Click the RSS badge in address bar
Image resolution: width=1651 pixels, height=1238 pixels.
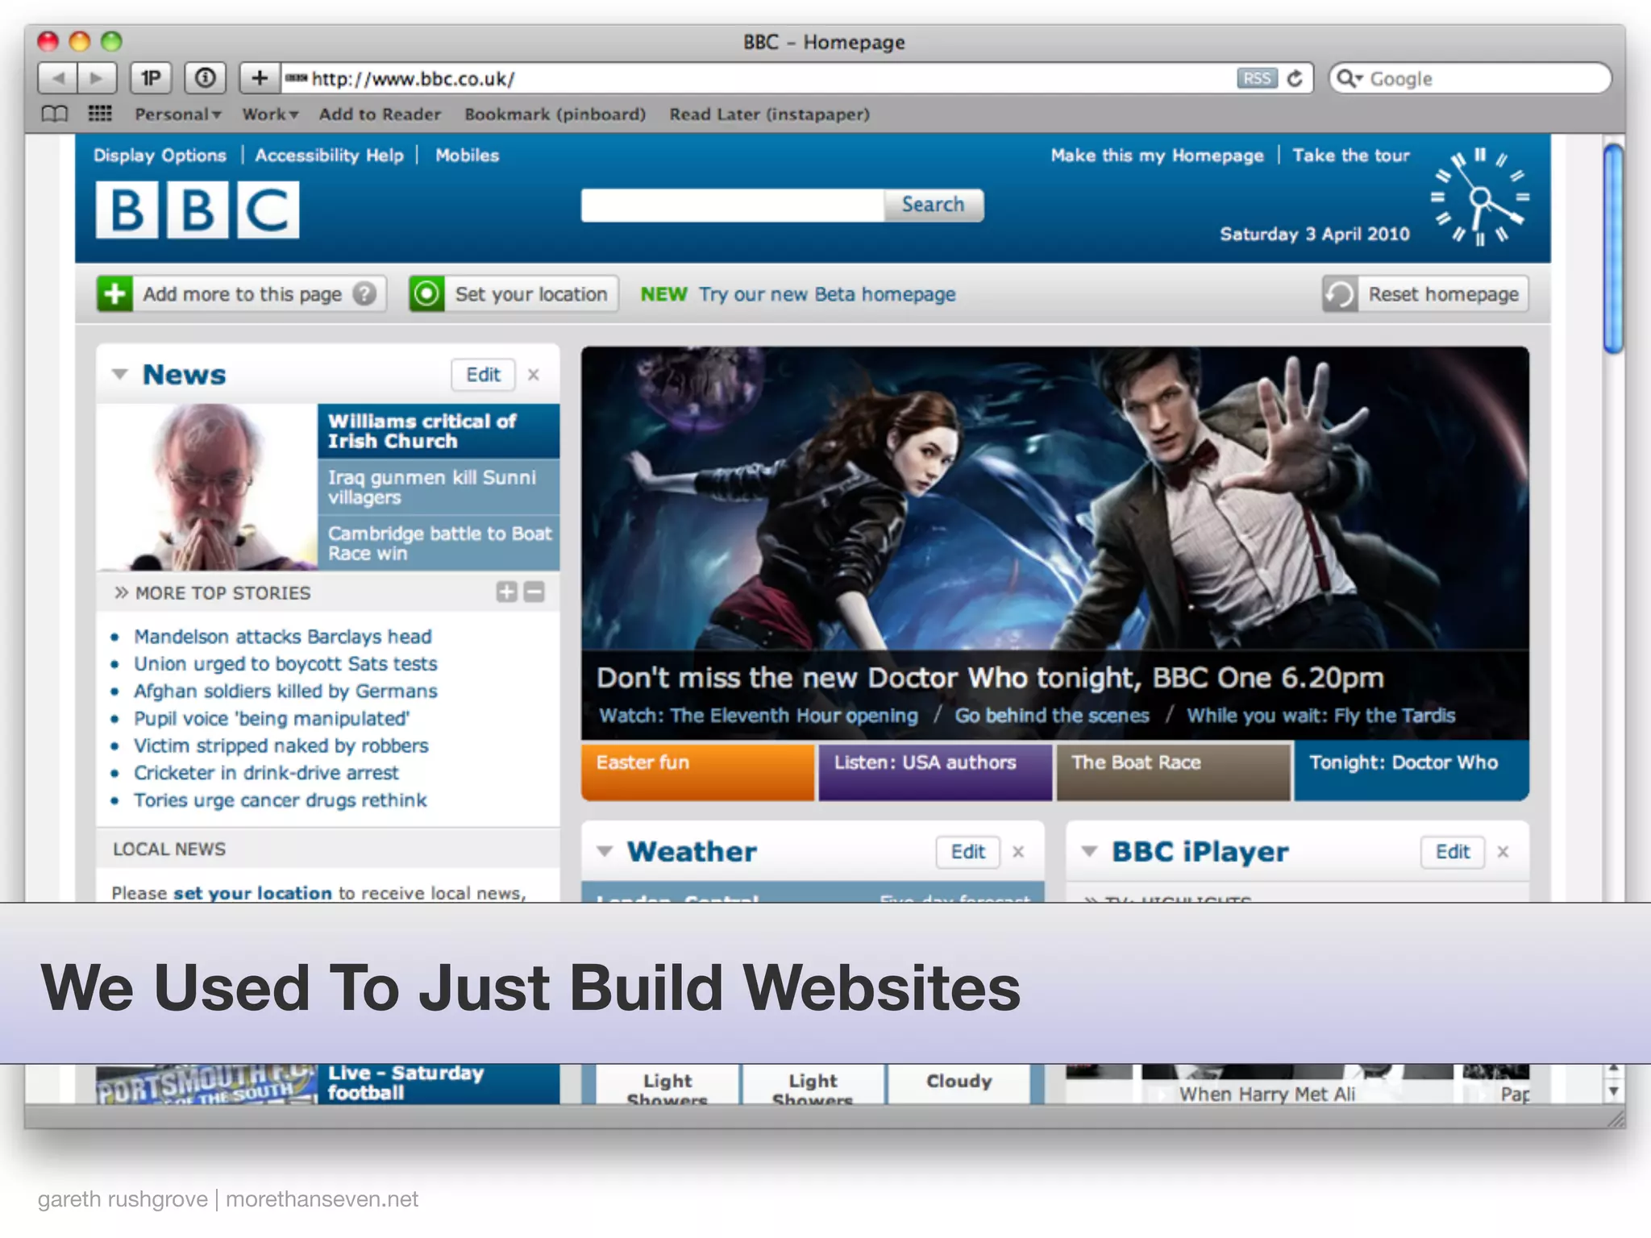[x=1257, y=78]
